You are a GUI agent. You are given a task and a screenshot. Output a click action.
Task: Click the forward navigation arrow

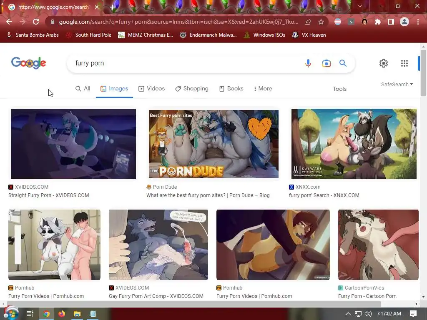click(x=23, y=22)
